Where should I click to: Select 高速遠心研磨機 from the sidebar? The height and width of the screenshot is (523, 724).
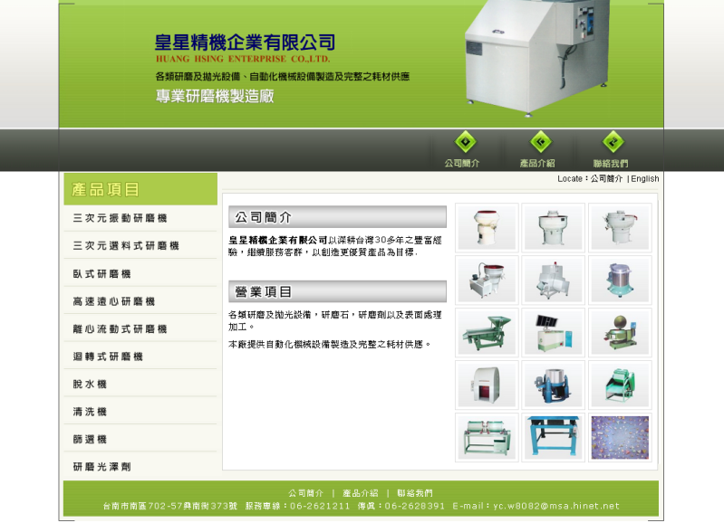coord(114,301)
